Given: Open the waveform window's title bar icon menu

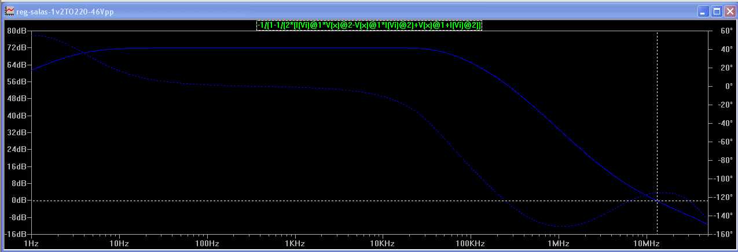Looking at the screenshot, I should (9, 11).
